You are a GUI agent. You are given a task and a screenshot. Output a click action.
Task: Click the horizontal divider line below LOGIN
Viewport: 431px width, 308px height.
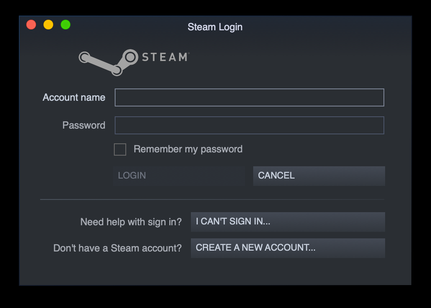click(212, 199)
